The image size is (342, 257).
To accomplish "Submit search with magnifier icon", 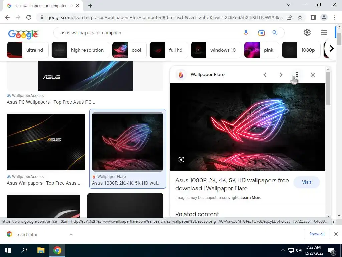I will point(275,33).
